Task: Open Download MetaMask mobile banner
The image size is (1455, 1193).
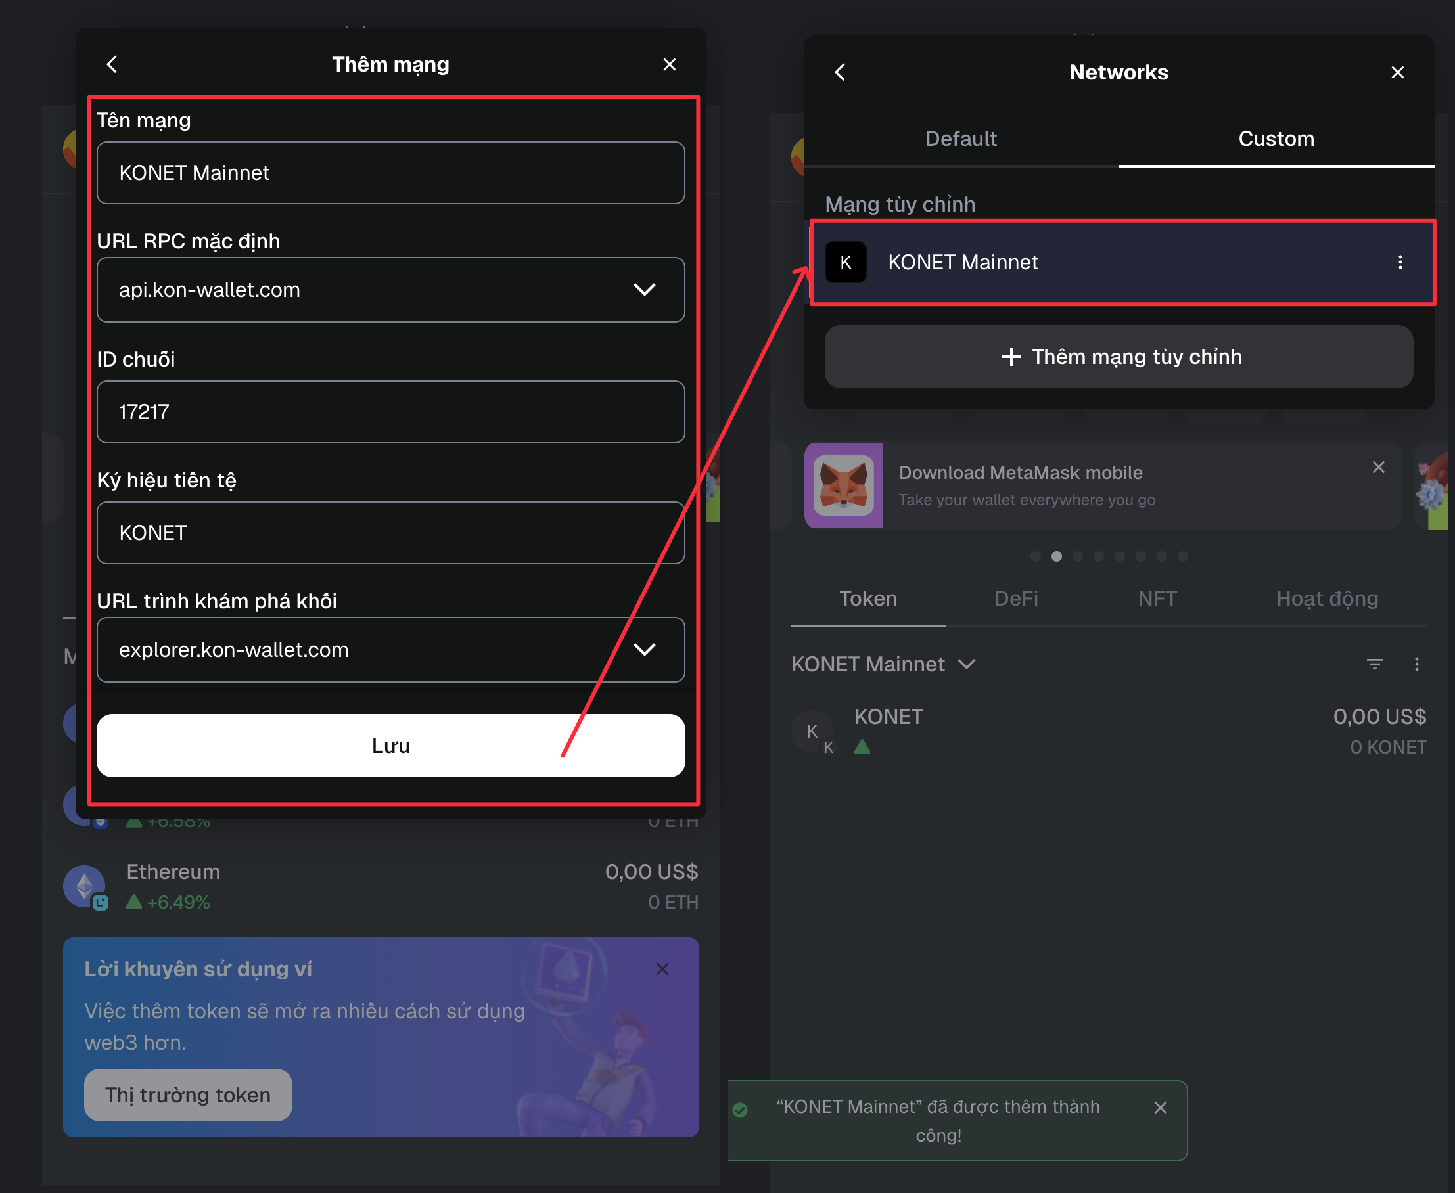Action: (x=1102, y=486)
